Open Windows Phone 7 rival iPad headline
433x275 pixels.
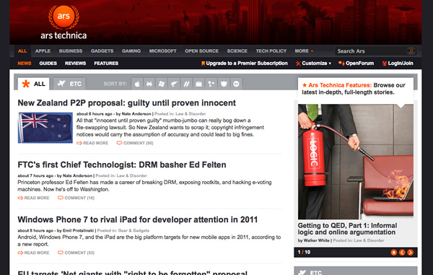click(x=138, y=219)
